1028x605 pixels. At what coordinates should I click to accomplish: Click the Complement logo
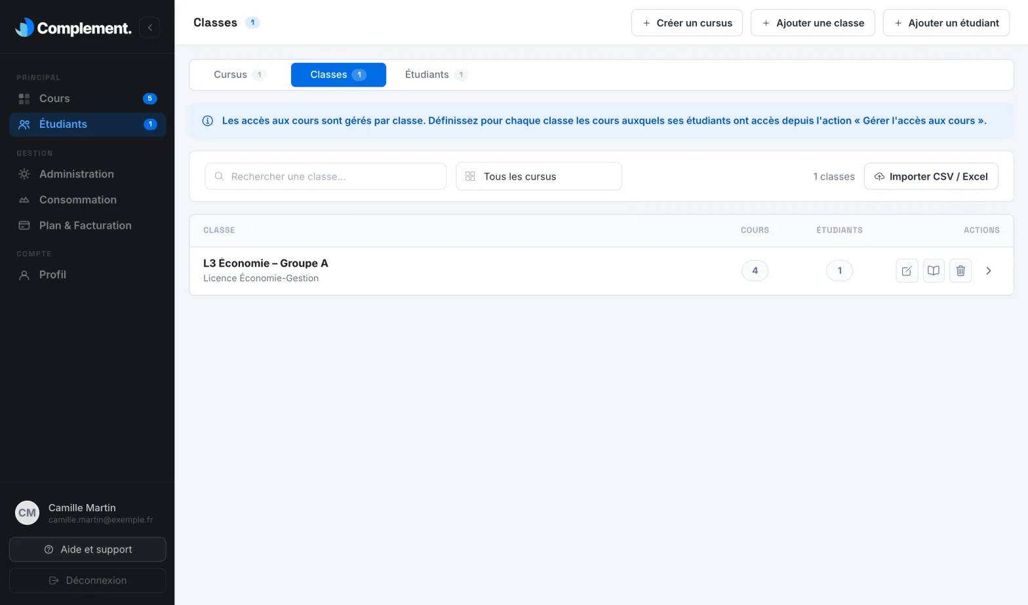[x=73, y=28]
